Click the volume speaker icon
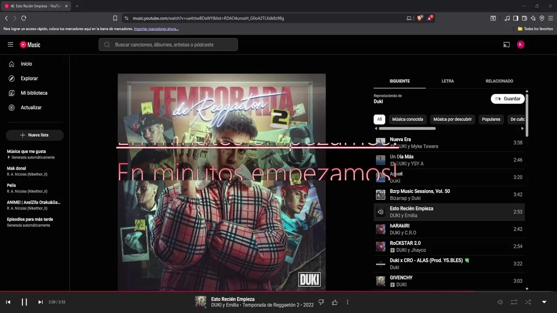 click(500, 302)
